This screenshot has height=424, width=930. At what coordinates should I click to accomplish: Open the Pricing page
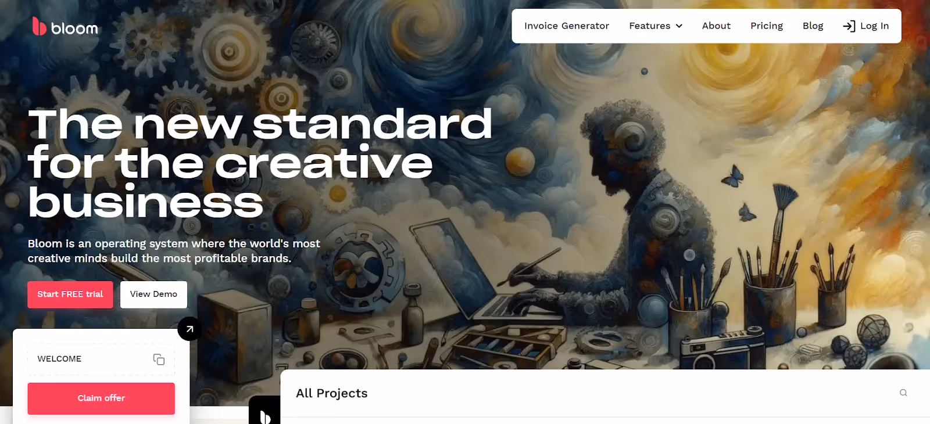(x=767, y=26)
